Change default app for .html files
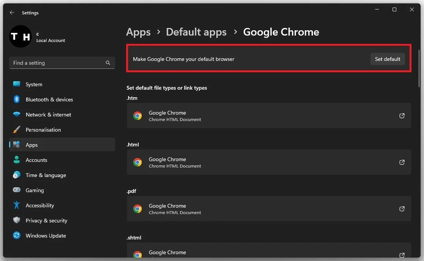Viewport: 424px width, 261px height. pyautogui.click(x=269, y=162)
